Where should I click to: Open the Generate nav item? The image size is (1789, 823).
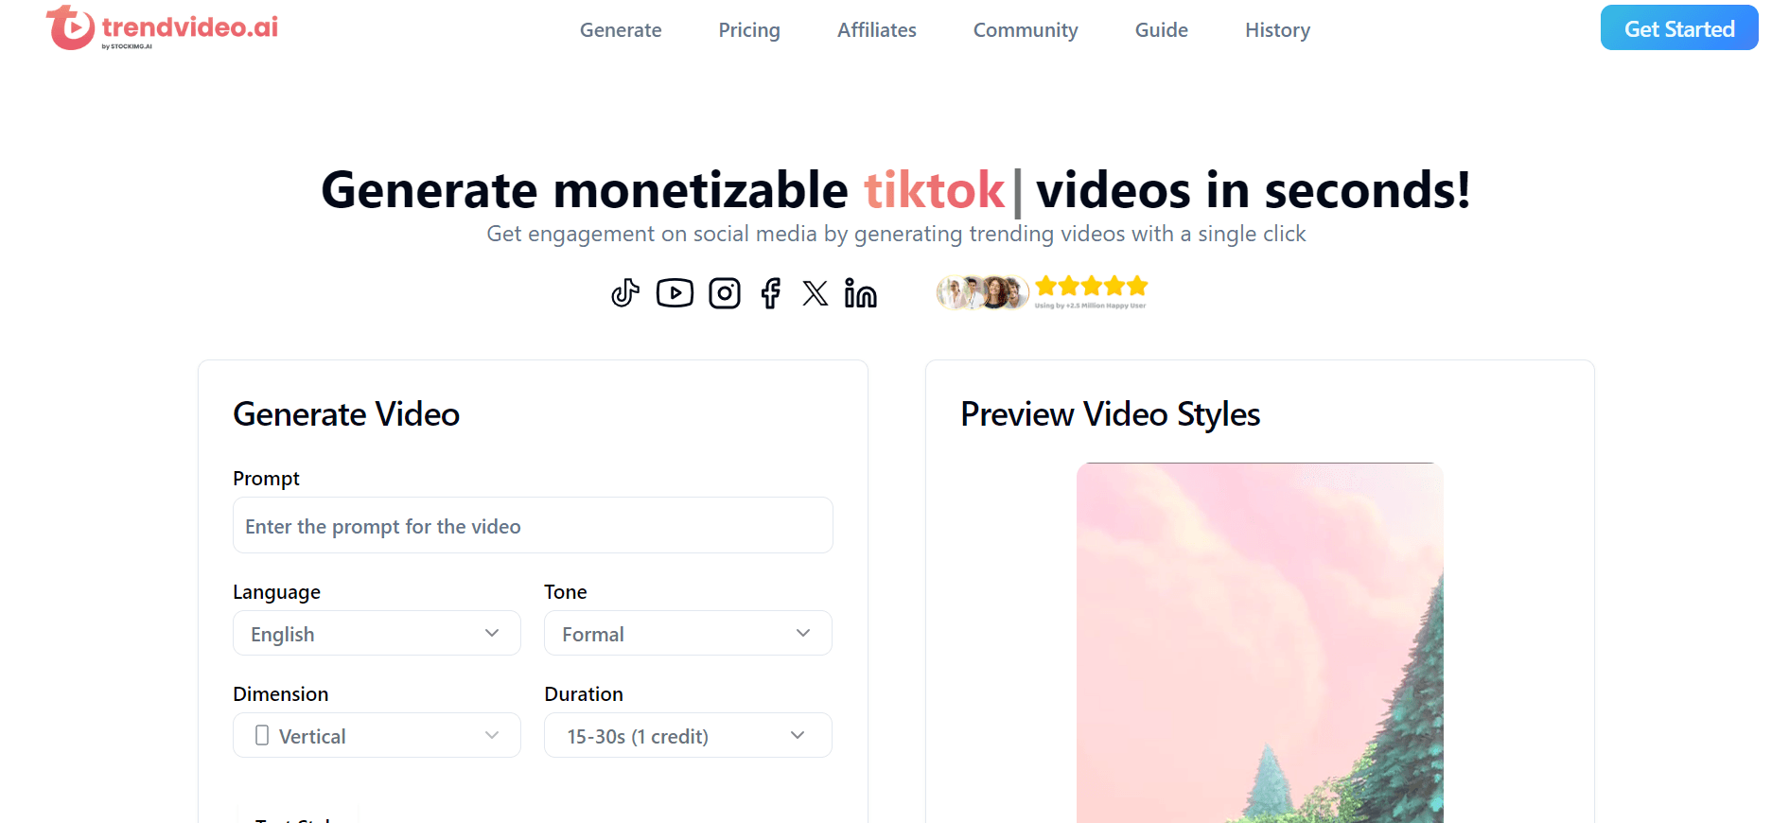click(x=621, y=30)
